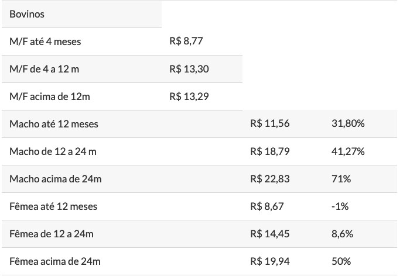
Task: Select the Macho acima de 24m row label
Action: click(56, 179)
